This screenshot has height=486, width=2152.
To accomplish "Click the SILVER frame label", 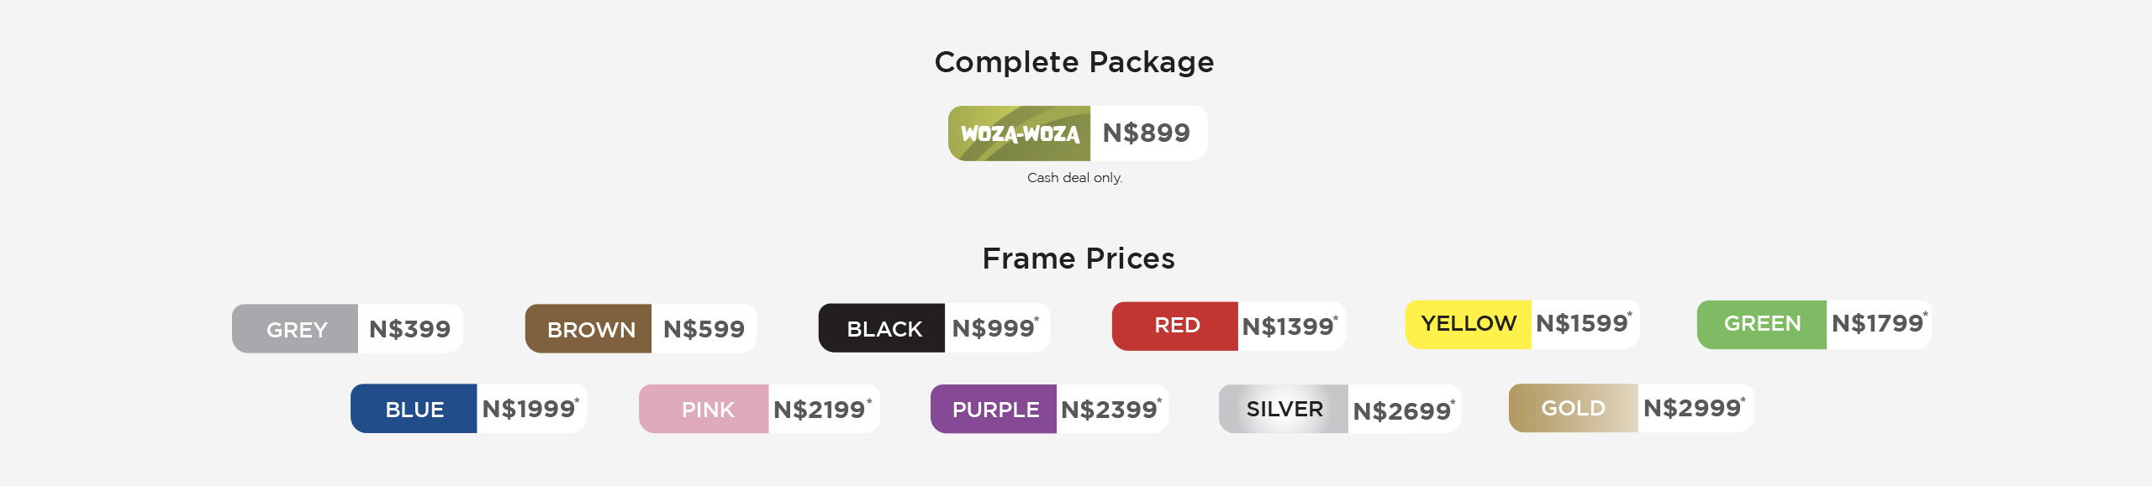I will click(x=1284, y=409).
